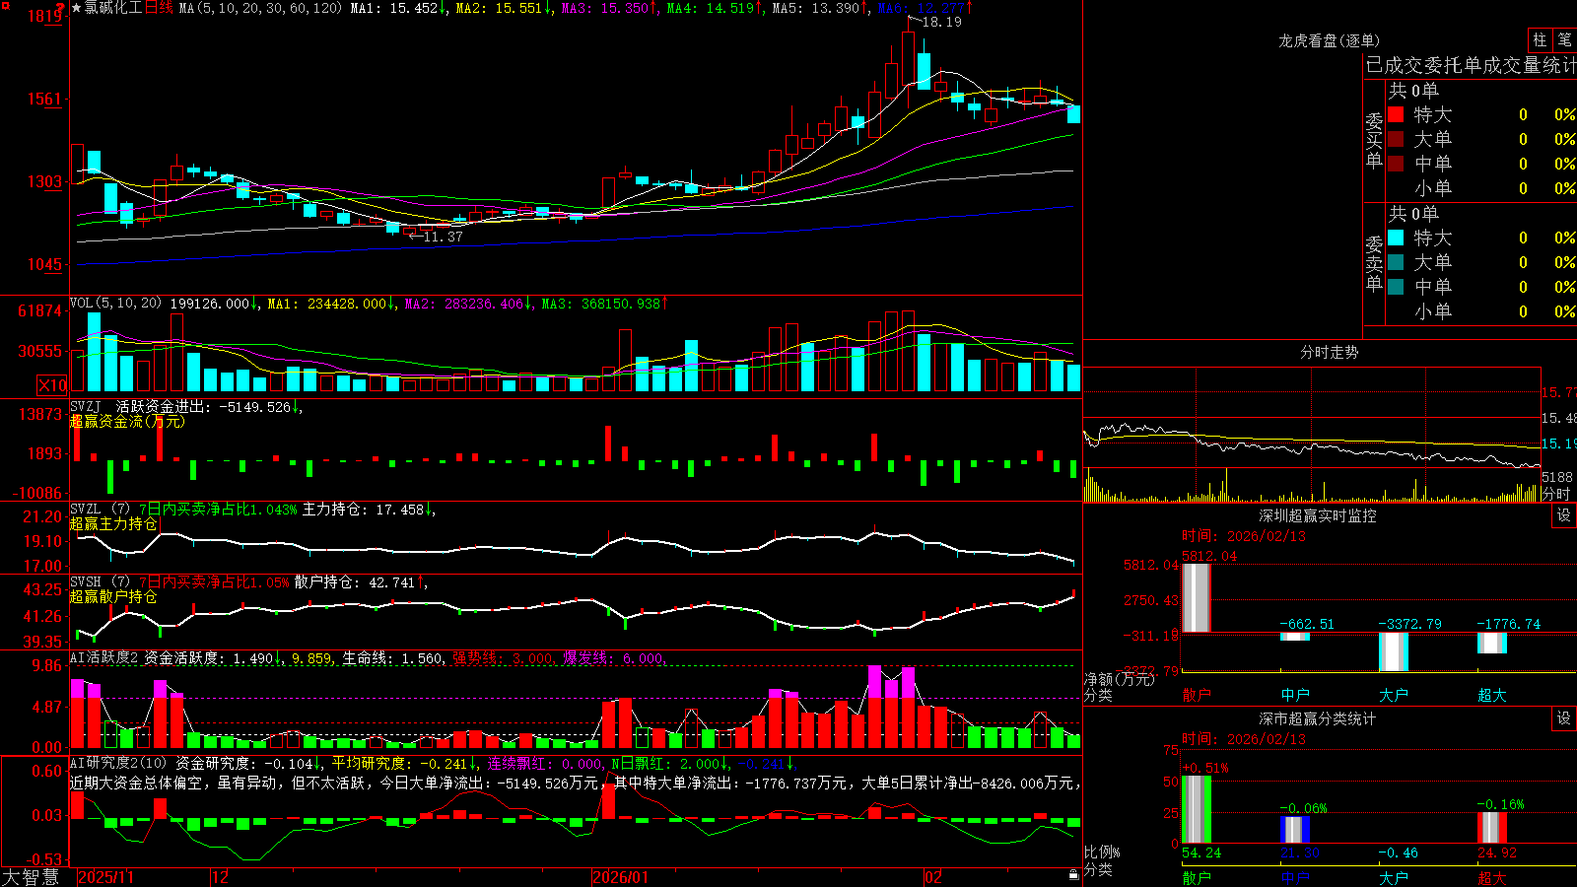Click 超赢主力持仓 label
1577x887 pixels.
coord(113,524)
